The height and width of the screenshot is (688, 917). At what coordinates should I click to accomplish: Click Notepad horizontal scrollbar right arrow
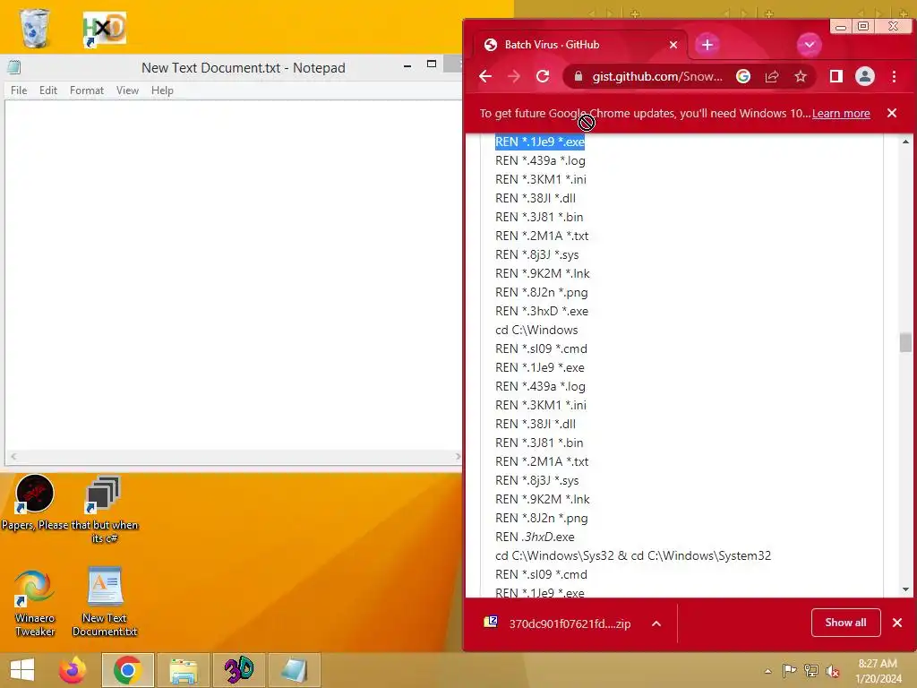click(x=458, y=456)
